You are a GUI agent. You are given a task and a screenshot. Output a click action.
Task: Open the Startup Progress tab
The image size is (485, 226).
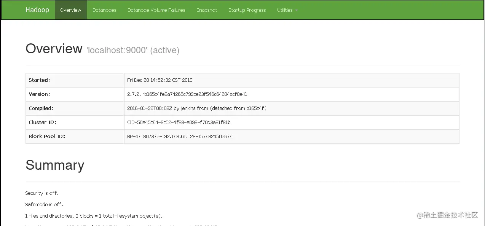pos(247,10)
